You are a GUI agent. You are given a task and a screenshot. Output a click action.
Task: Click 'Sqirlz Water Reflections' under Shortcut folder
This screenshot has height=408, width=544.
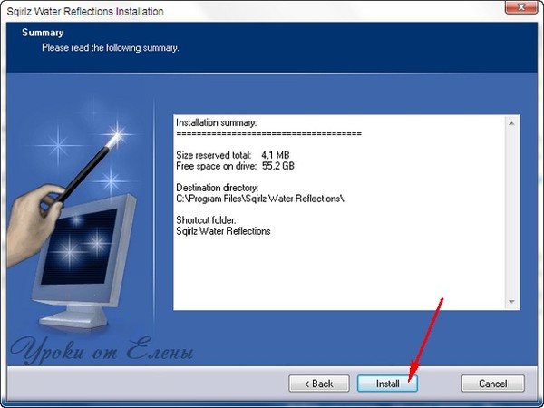223,231
